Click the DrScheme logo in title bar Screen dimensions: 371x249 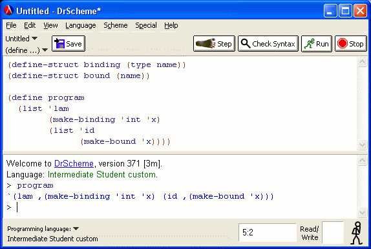point(8,10)
